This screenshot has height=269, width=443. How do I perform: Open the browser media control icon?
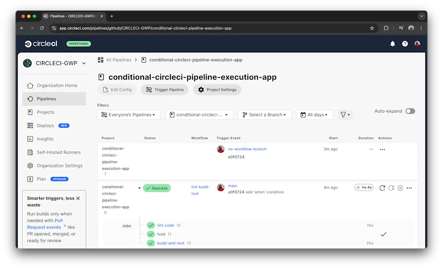click(401, 28)
